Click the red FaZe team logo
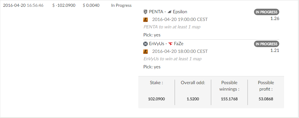The image size is (299, 118). coord(170,44)
